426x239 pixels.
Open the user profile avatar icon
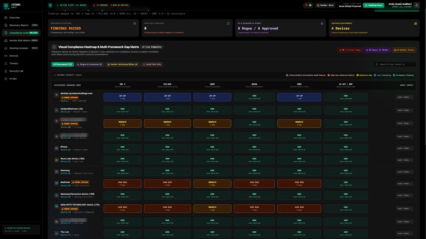click(x=417, y=5)
